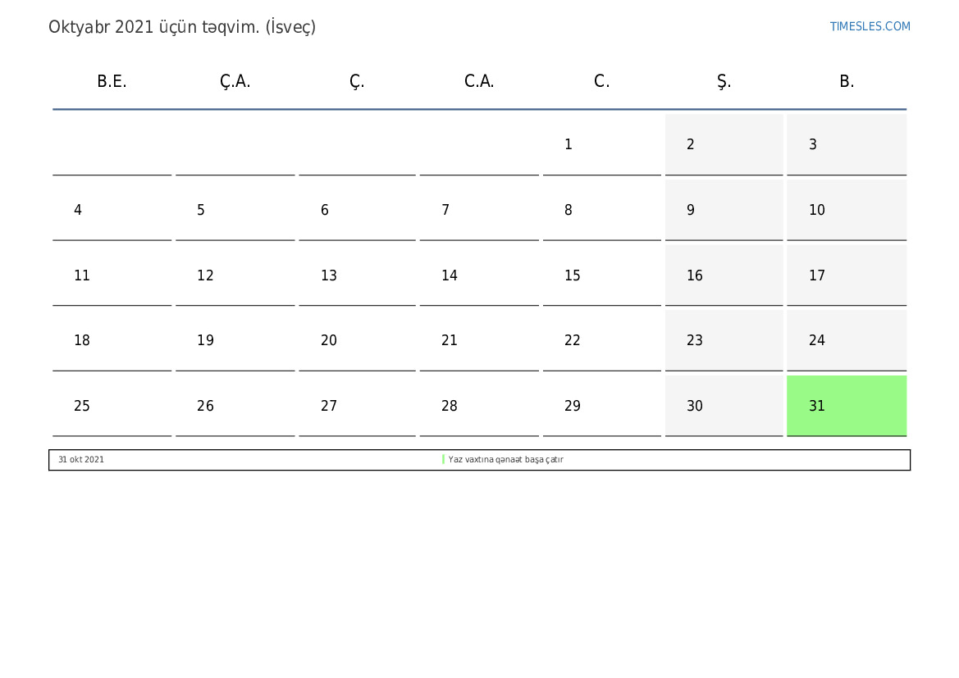Screen dimensions: 959x678
Task: Click the Ç.A. weekday column header
Action: click(235, 81)
